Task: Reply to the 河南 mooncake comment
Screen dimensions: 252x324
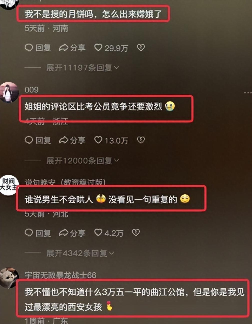Action: (x=38, y=48)
